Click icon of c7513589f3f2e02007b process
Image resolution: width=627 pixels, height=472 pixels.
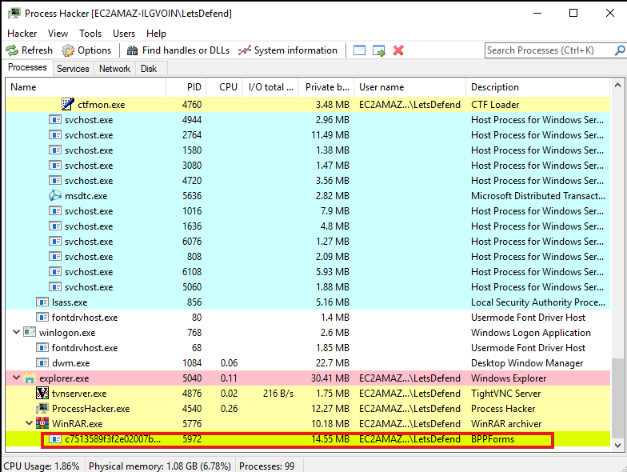55,439
